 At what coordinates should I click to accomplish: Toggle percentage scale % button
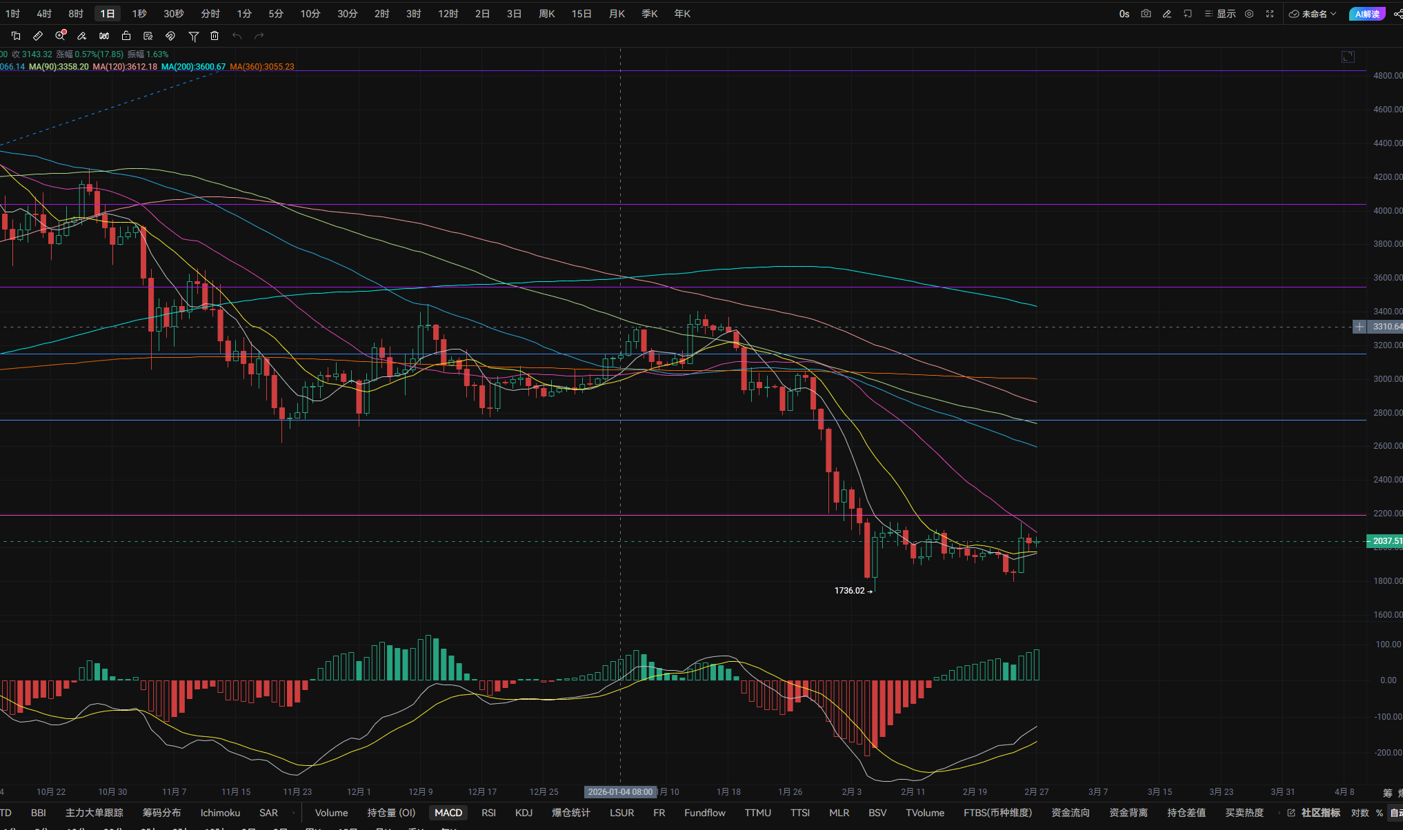[1380, 813]
